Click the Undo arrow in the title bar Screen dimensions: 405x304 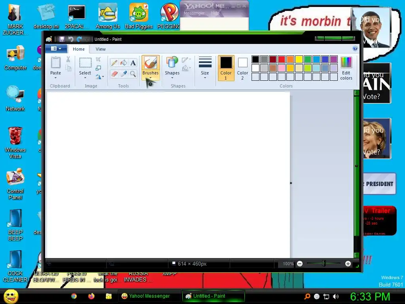[x=70, y=39]
